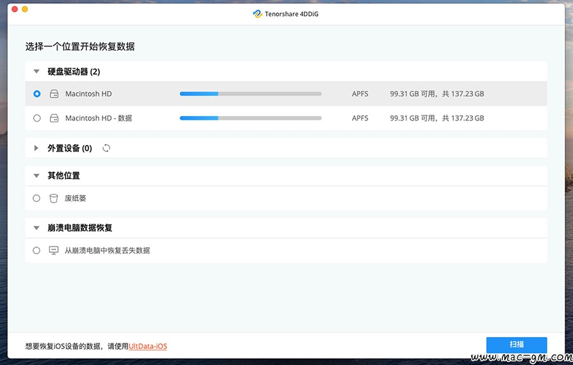Image resolution: width=573 pixels, height=365 pixels.
Task: Open the UltData-iOS link
Action: 148,346
